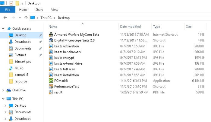The width and height of the screenshot is (211, 122).
Task: Collapse the This PC tree node
Action: 3,99
